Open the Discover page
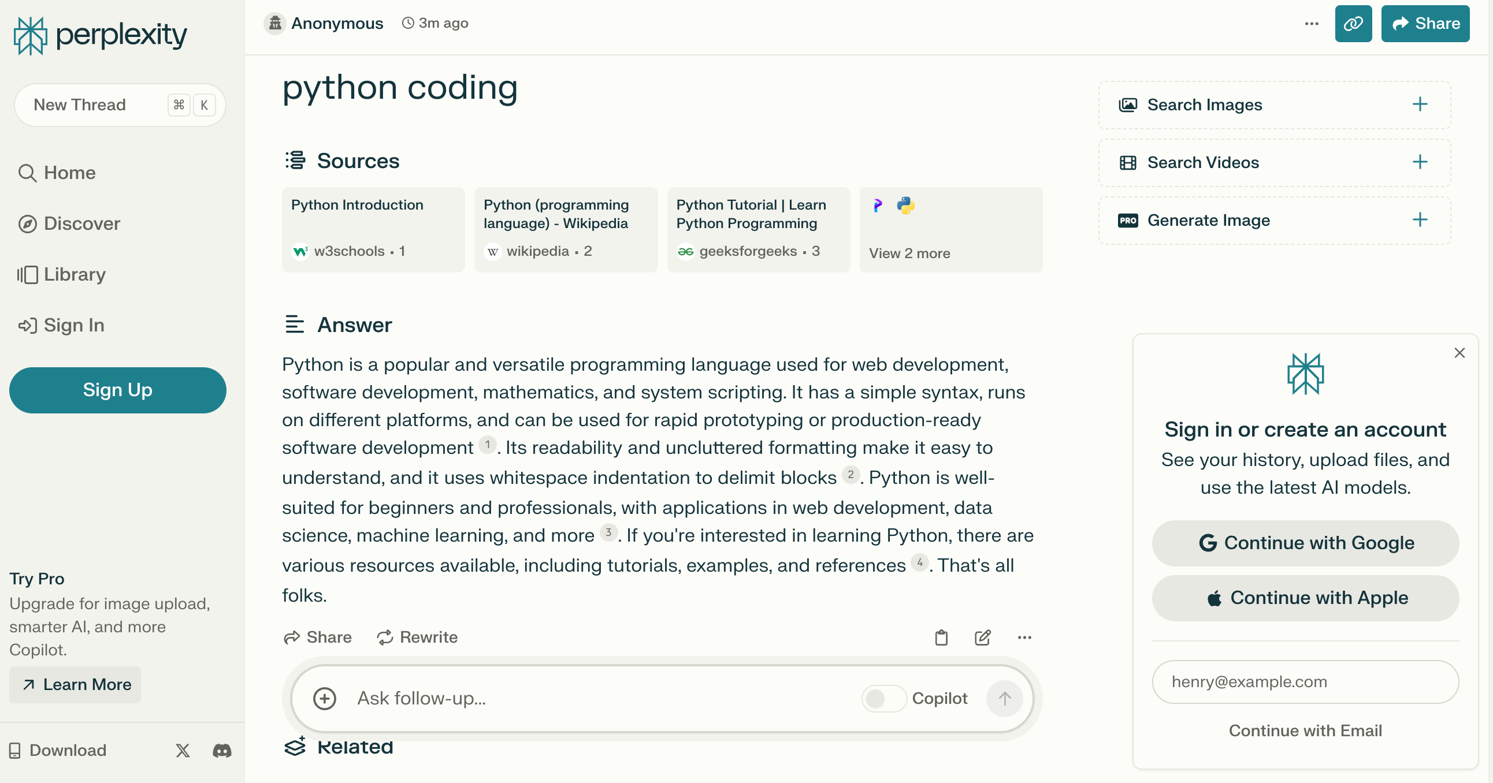Viewport: 1493px width, 783px height. (x=69, y=223)
